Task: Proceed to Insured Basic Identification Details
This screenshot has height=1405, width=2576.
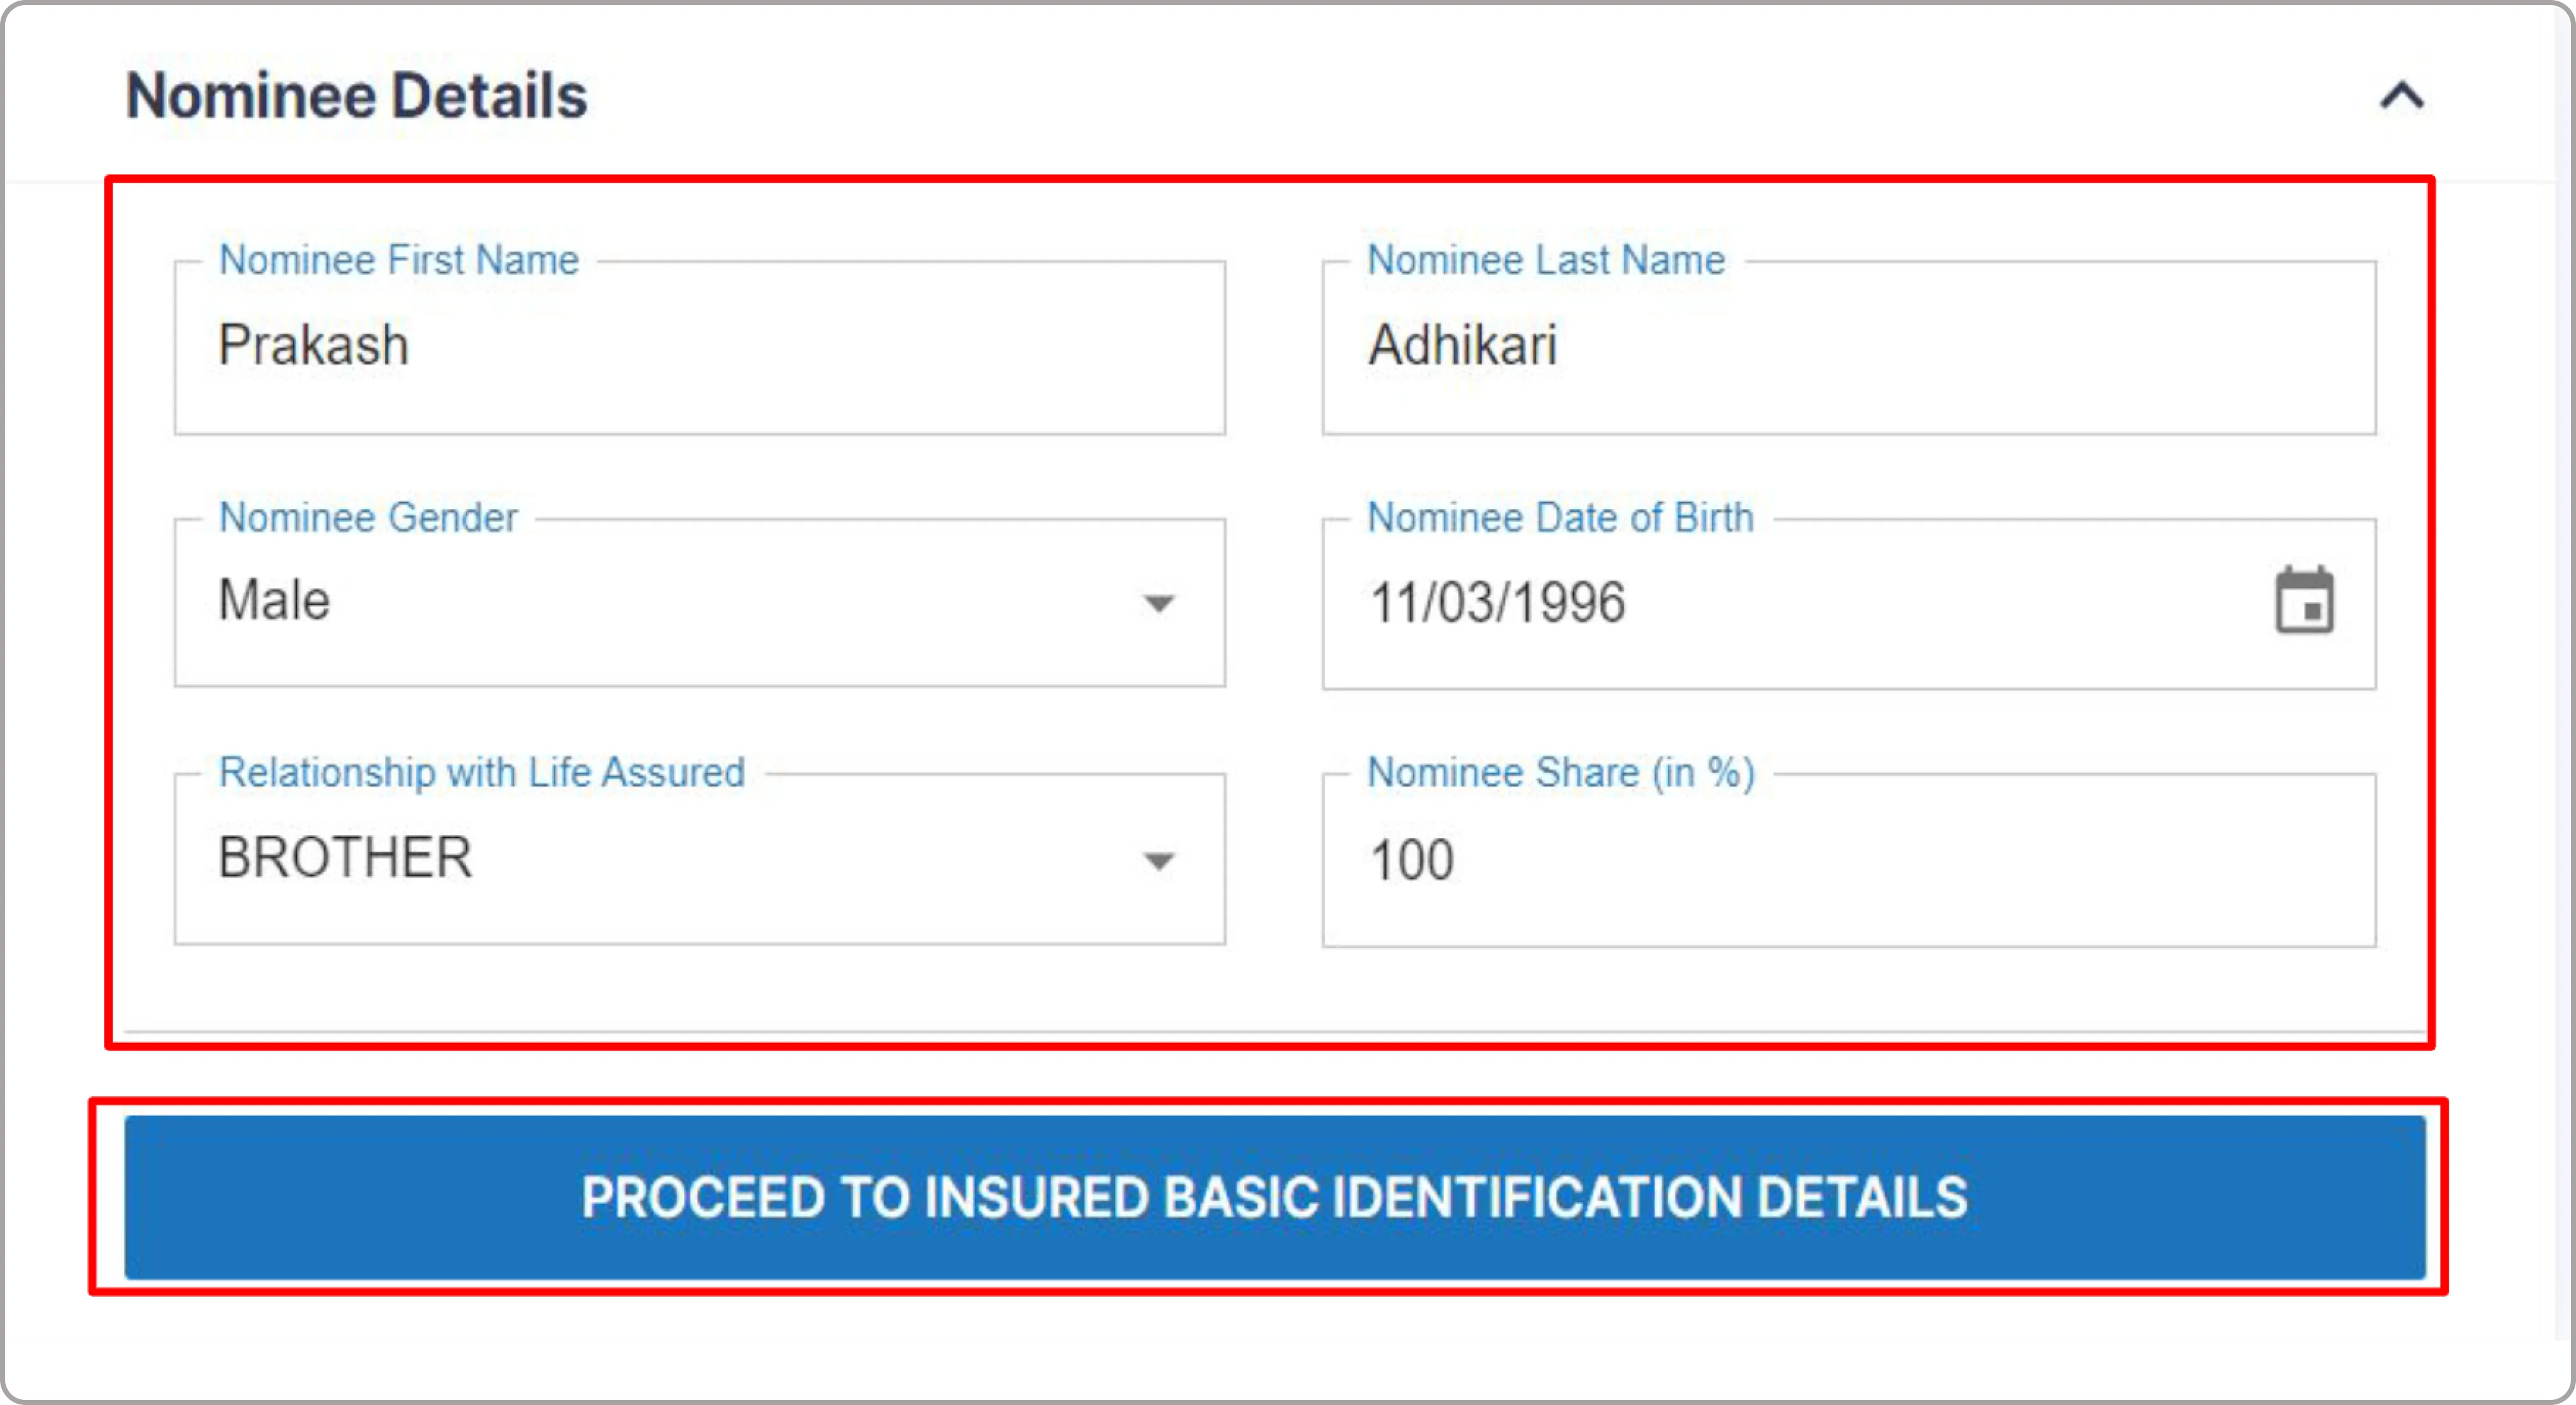Action: pyautogui.click(x=1275, y=1197)
